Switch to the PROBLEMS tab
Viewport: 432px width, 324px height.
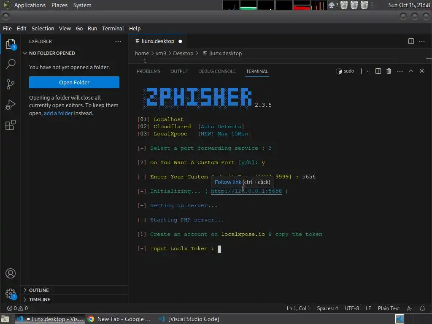pyautogui.click(x=148, y=71)
